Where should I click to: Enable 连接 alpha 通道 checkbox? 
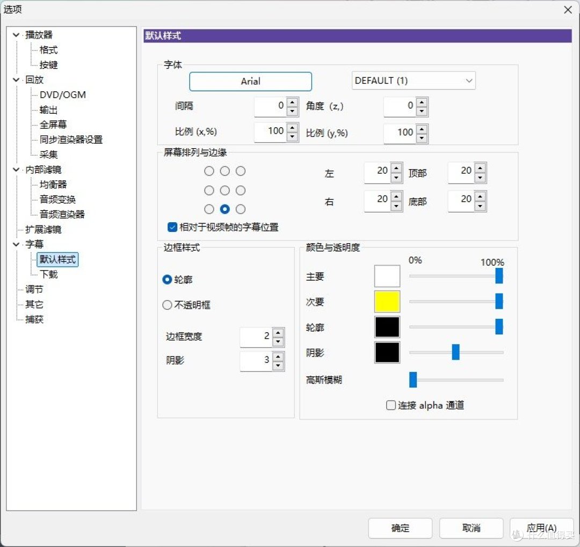coord(390,405)
